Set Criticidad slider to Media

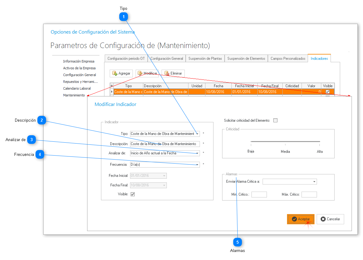click(285, 142)
